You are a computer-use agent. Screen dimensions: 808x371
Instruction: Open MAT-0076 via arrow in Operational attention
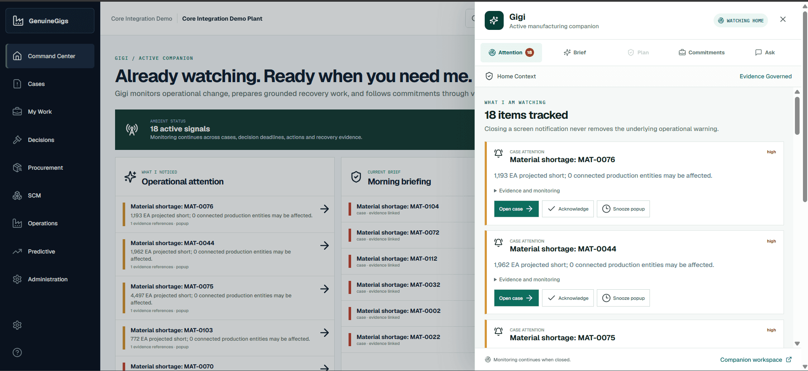pyautogui.click(x=325, y=209)
